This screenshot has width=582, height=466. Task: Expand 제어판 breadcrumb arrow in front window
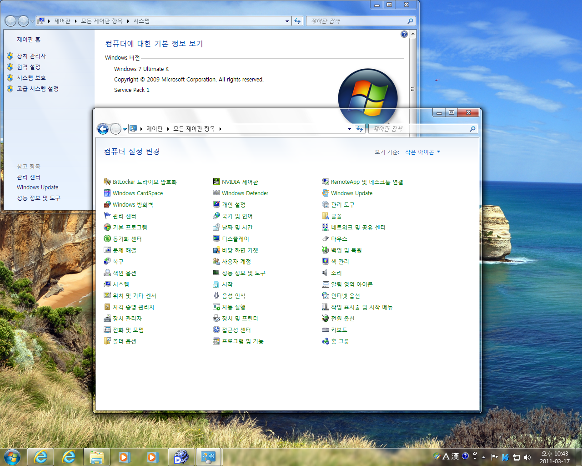coord(168,129)
